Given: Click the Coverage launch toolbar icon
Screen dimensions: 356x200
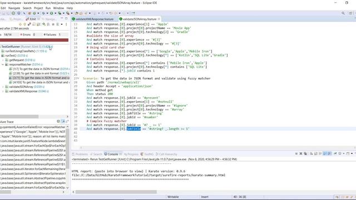Looking at the screenshot, I should pyautogui.click(x=60, y=13).
